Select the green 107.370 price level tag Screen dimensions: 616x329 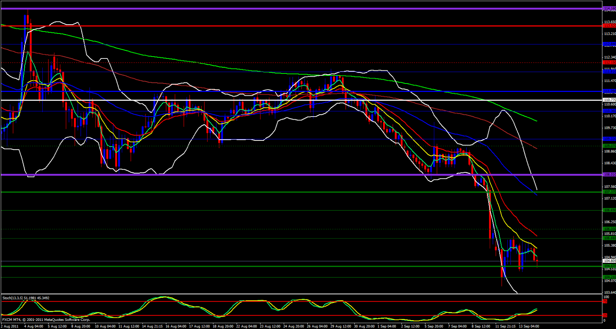[609, 192]
